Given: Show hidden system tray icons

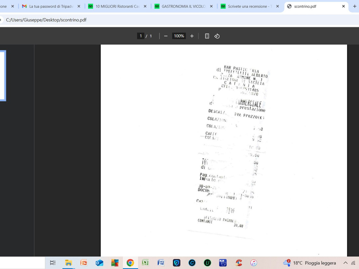Looking at the screenshot, I should coord(345,263).
